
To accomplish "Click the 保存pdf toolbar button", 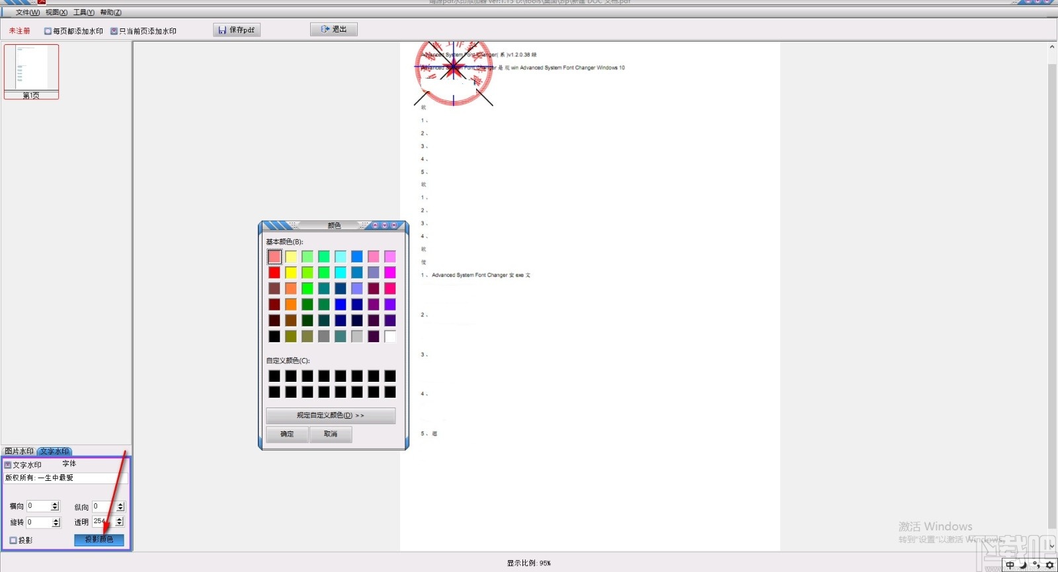I will (x=237, y=30).
